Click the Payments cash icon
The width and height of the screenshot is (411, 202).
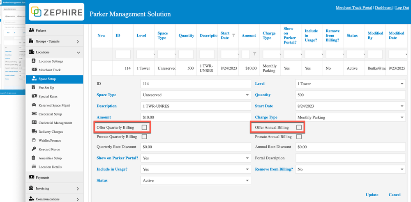[x=32, y=177]
